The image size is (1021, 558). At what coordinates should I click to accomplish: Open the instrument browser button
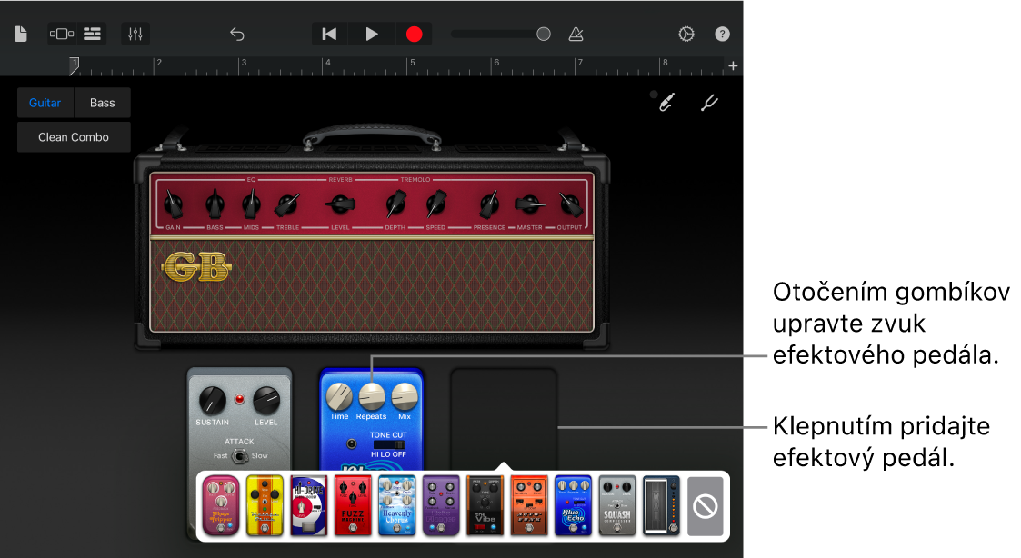(62, 34)
